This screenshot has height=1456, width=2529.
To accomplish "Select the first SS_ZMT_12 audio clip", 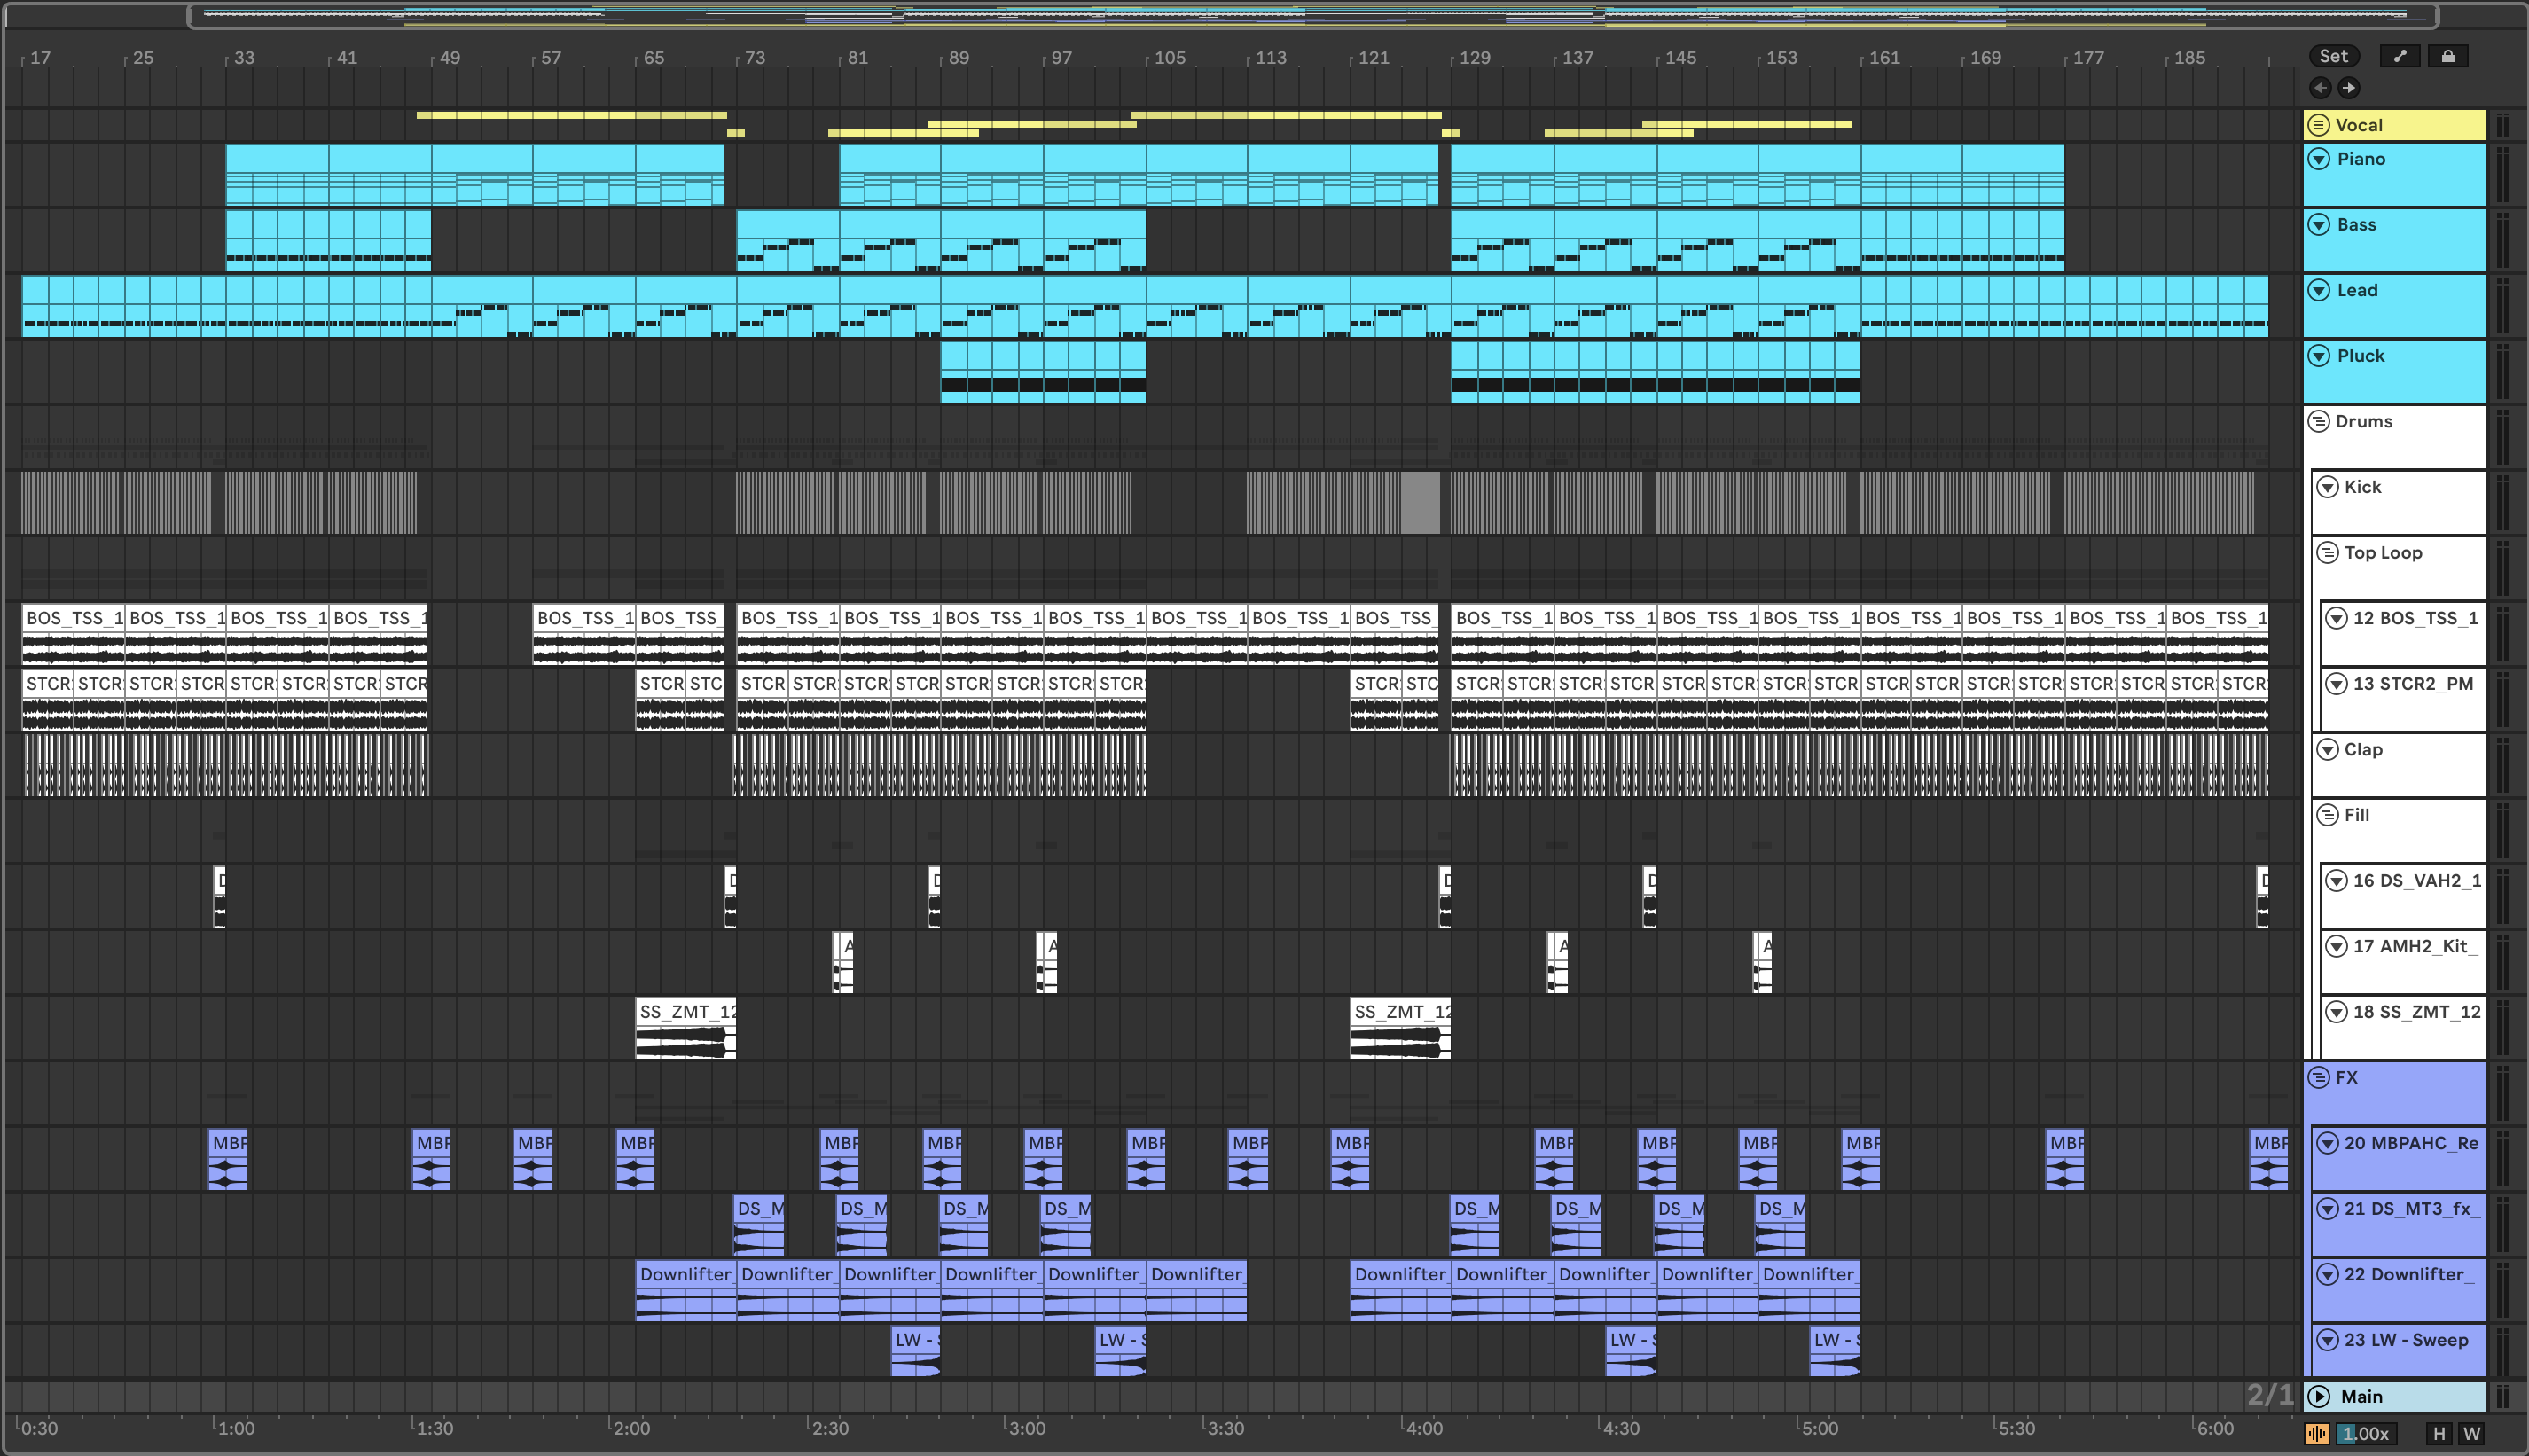I will pos(686,1012).
